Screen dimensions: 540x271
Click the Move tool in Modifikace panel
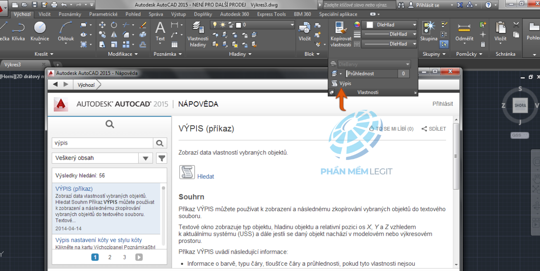point(102,25)
